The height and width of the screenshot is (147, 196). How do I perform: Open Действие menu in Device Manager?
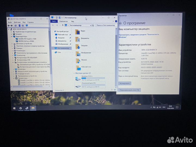pos(17,22)
